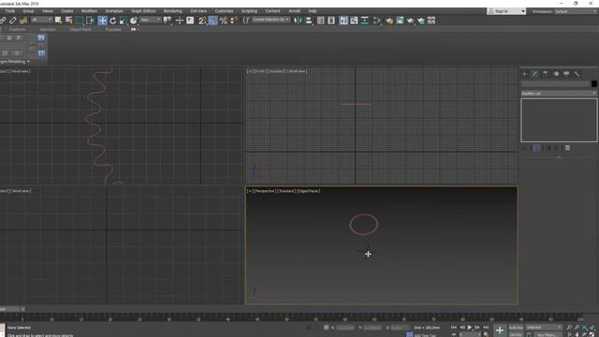Click the Render Production teapot icon
This screenshot has width=599, height=337.
click(x=410, y=21)
